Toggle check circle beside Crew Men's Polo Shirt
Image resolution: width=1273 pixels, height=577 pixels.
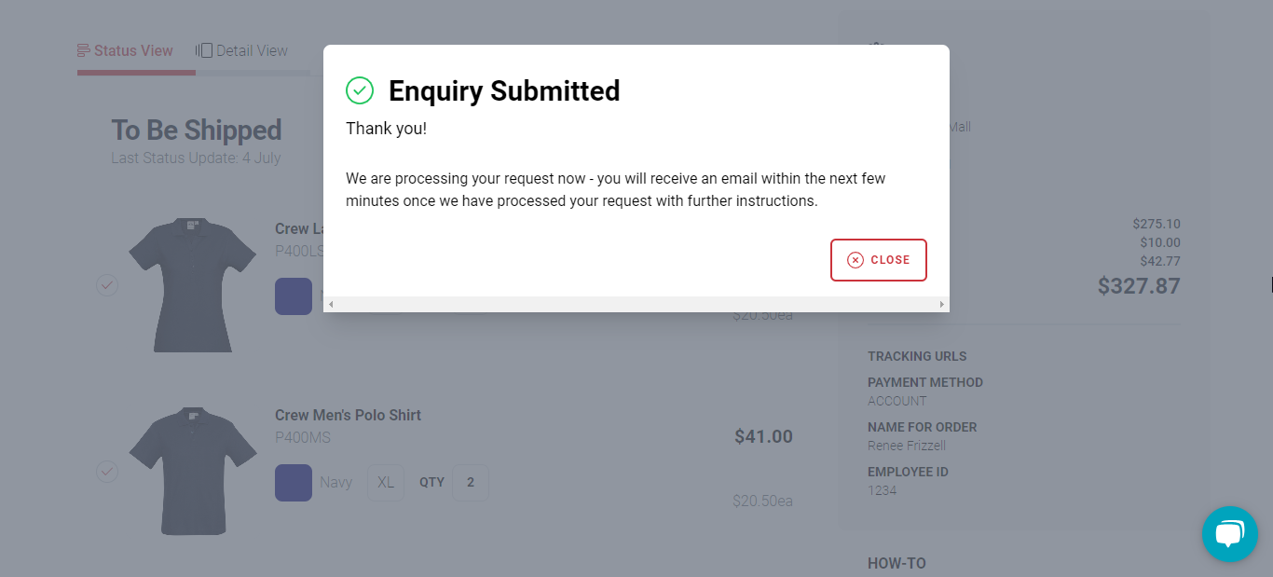(107, 472)
